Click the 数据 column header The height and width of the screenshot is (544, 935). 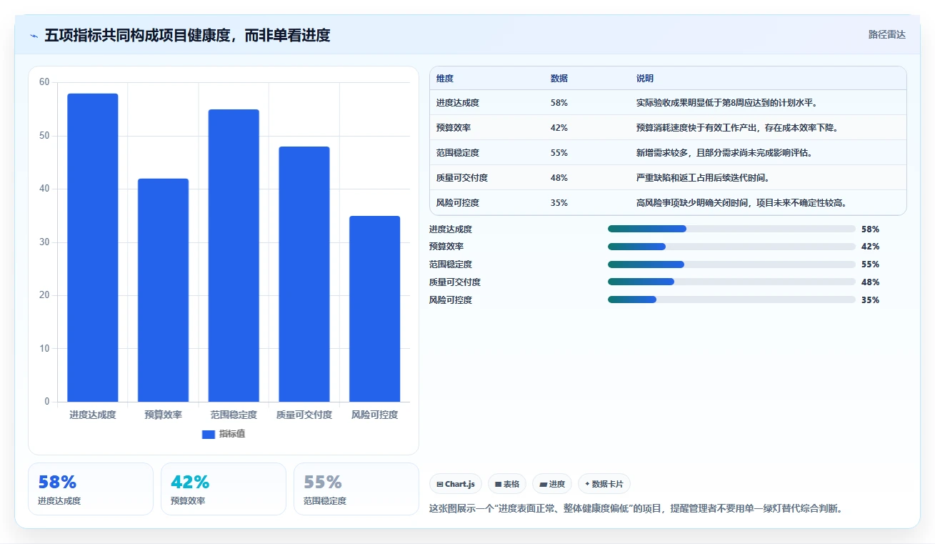pos(559,79)
